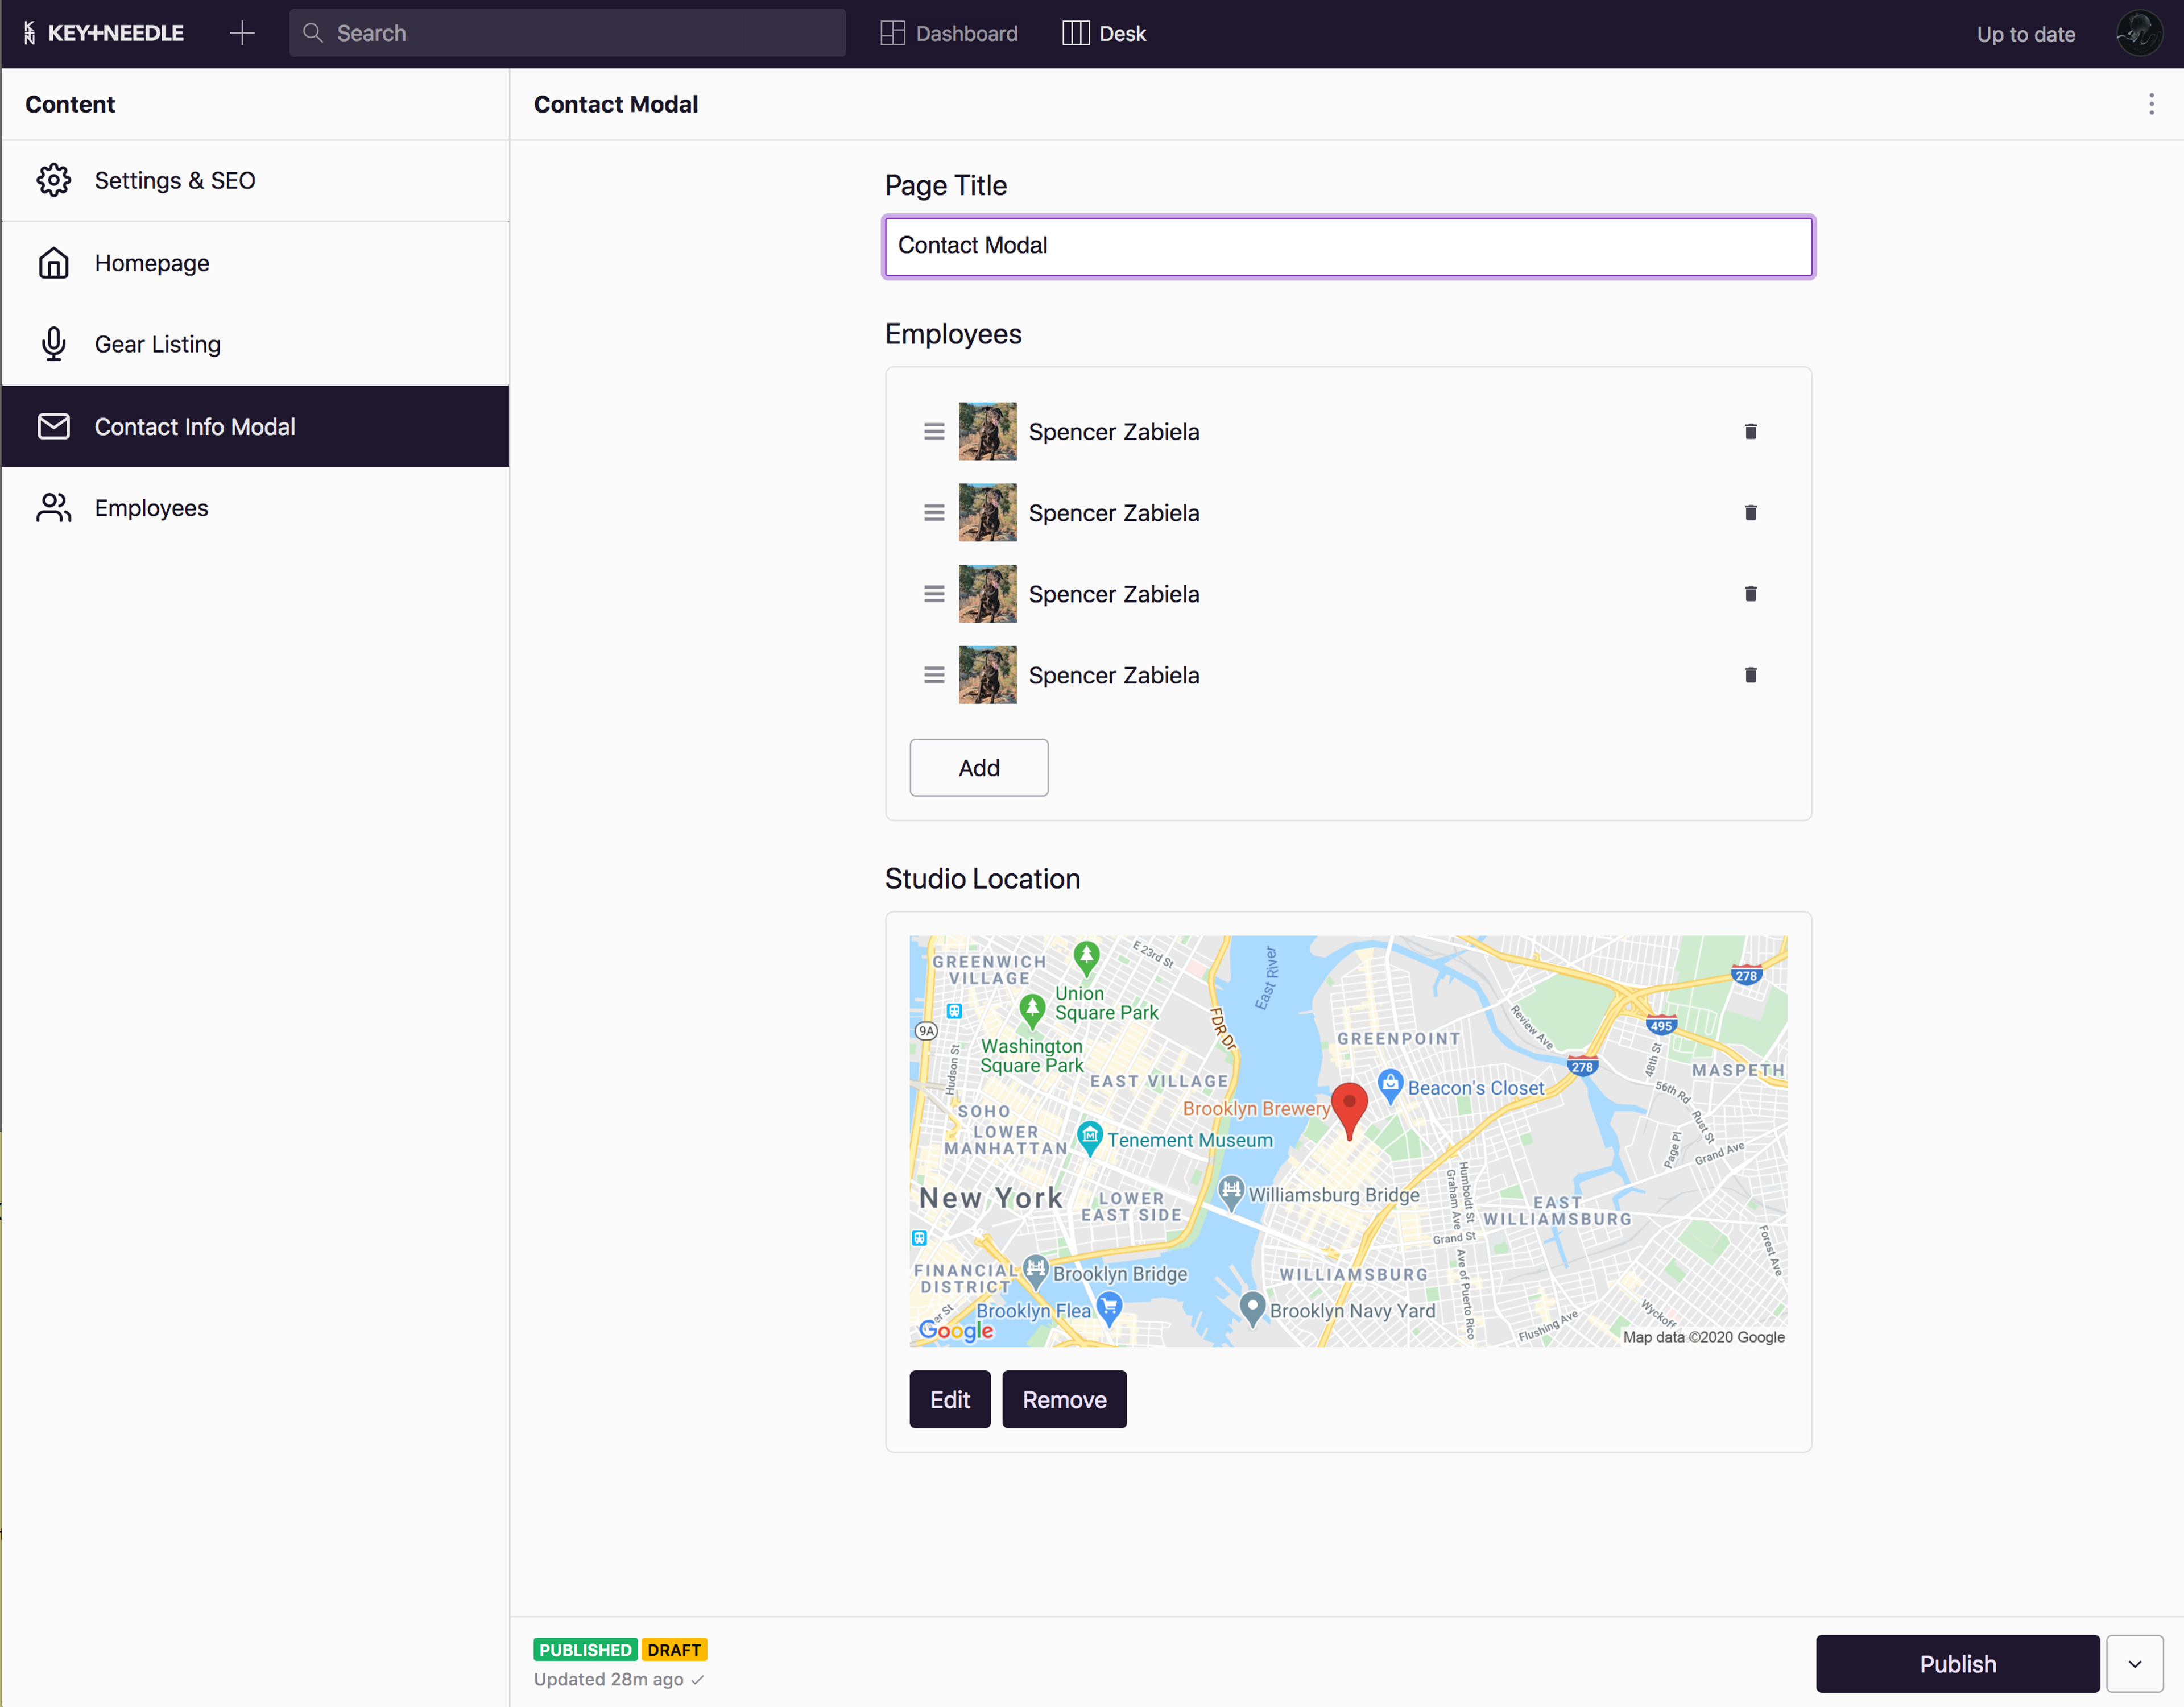2184x1707 pixels.
Task: Click the user avatar in top bar
Action: (x=2139, y=33)
